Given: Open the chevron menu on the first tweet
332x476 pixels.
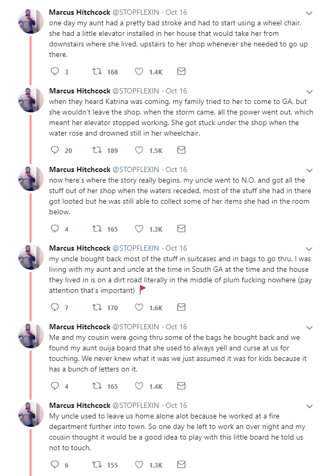Looking at the screenshot, I should click(x=309, y=13).
